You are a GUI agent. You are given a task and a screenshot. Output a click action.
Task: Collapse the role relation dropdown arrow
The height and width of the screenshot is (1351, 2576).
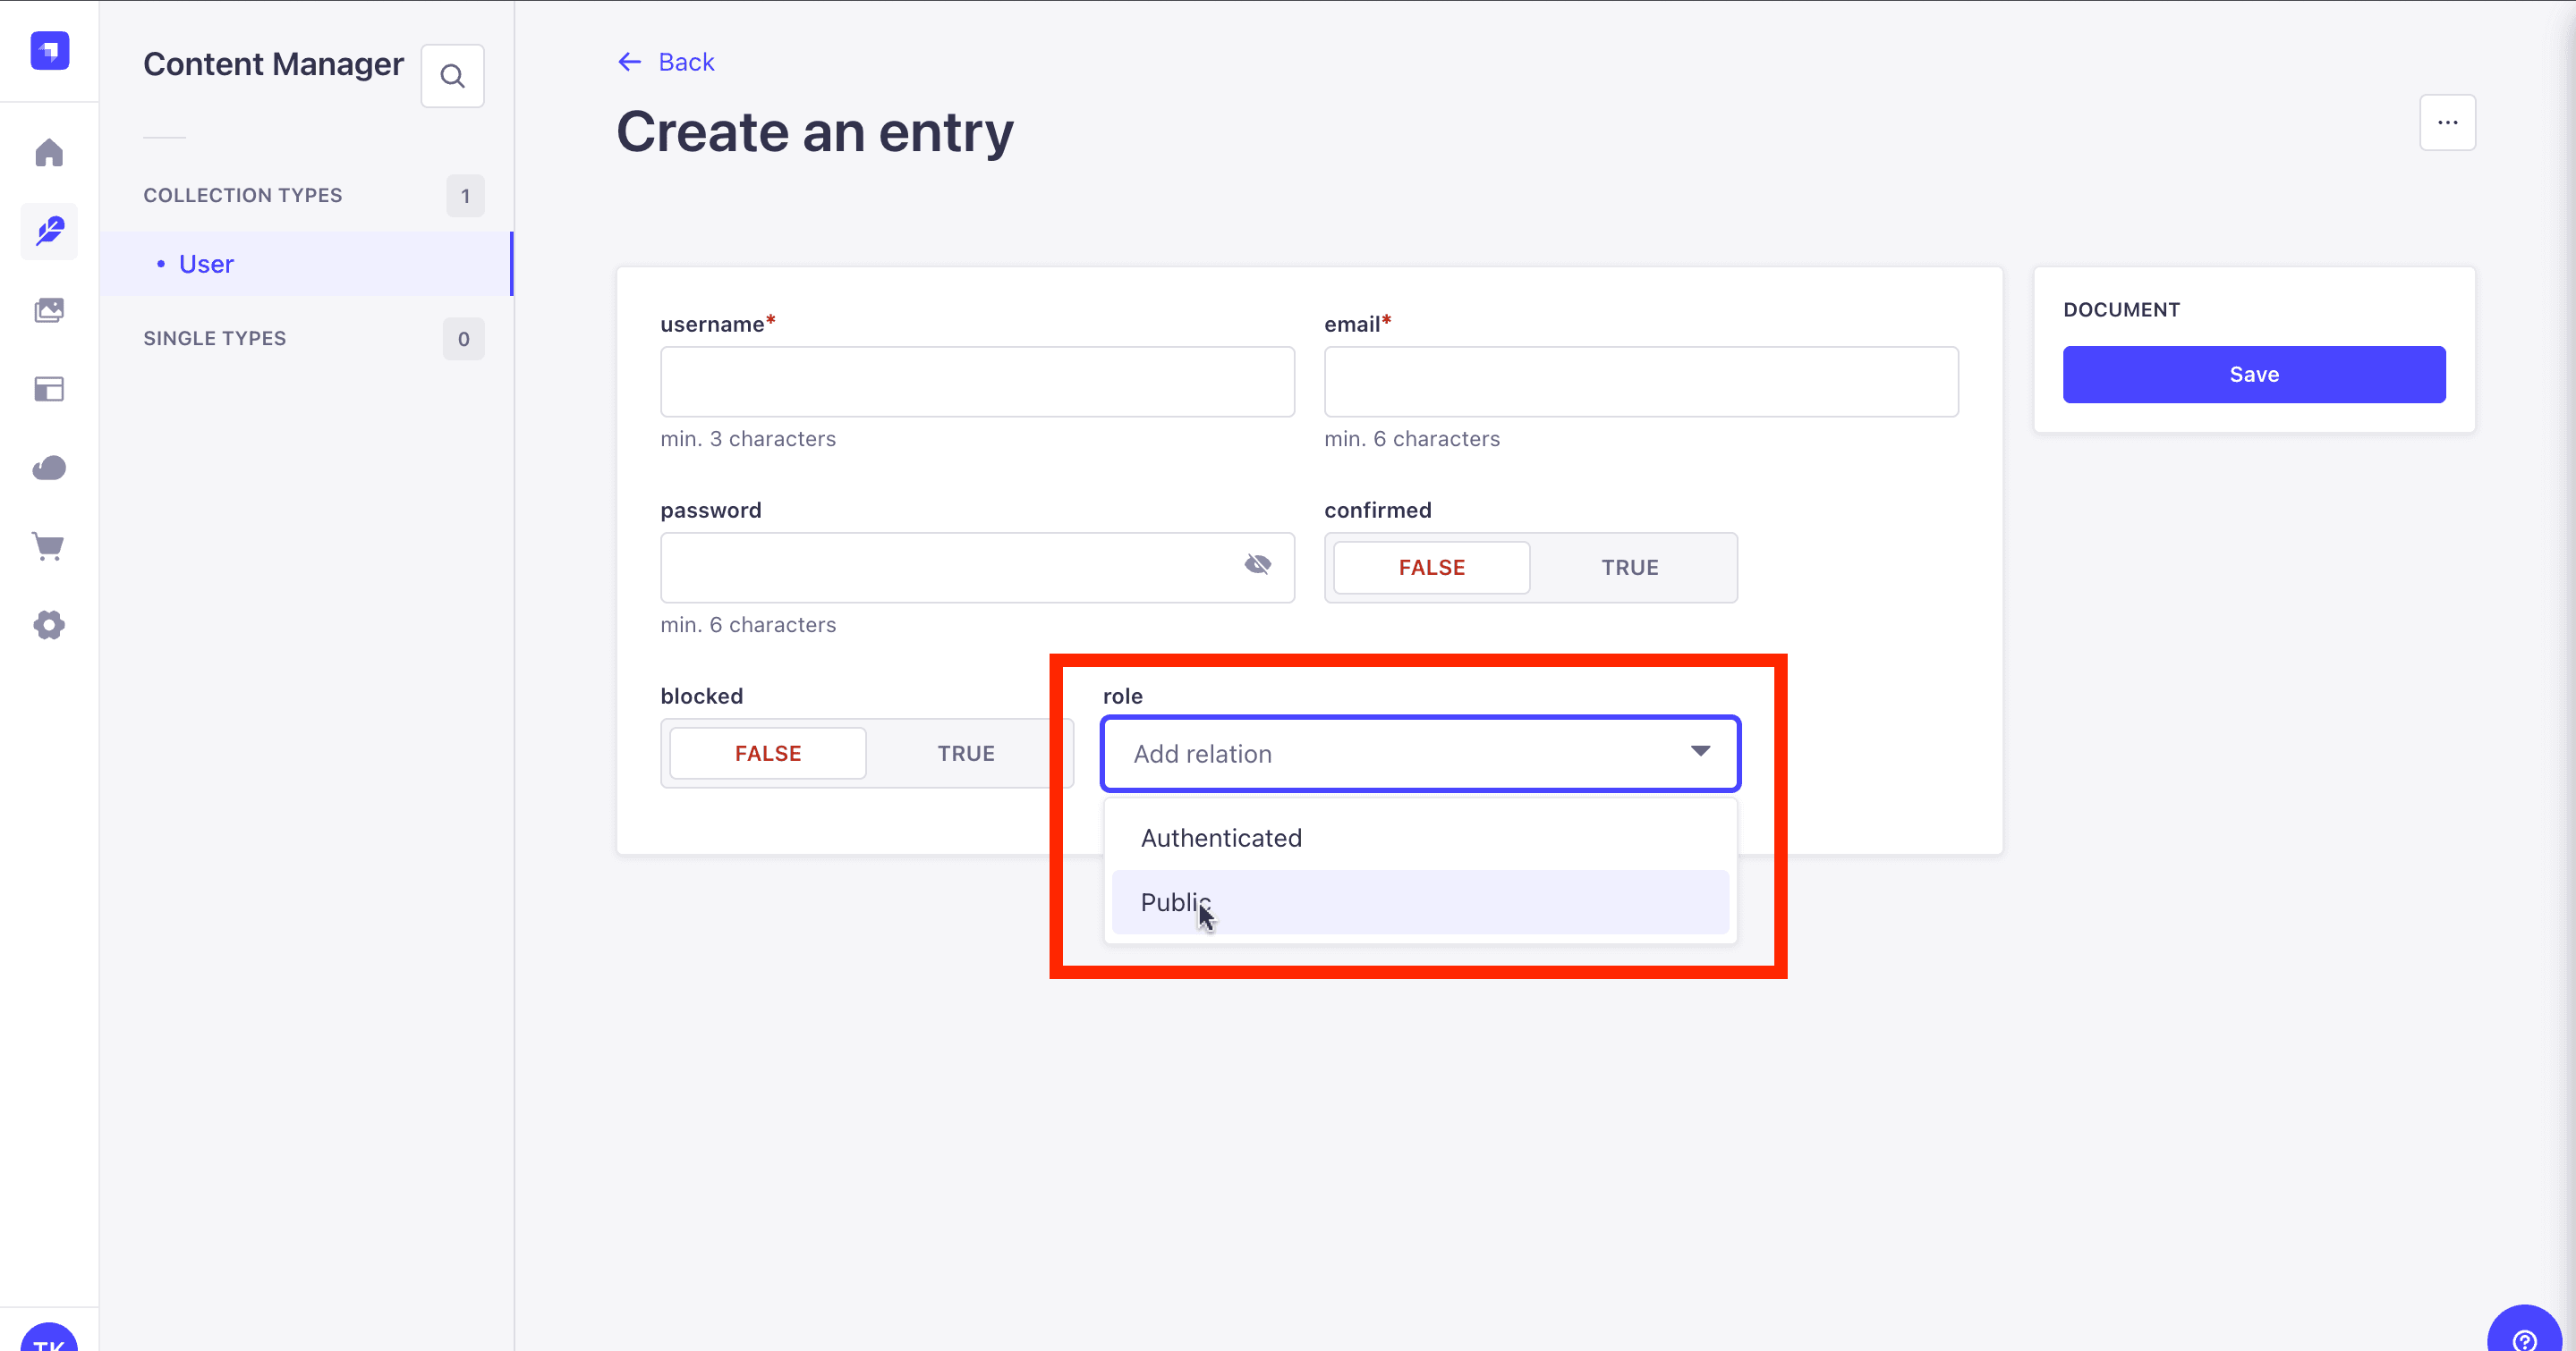(x=1700, y=751)
